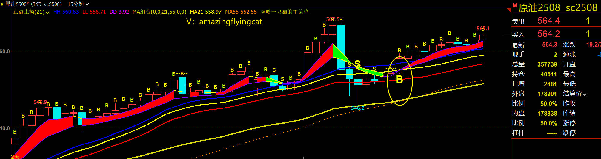Open the 15分钟 timeframe dropdown
The image size is (601, 159).
[x=78, y=4]
